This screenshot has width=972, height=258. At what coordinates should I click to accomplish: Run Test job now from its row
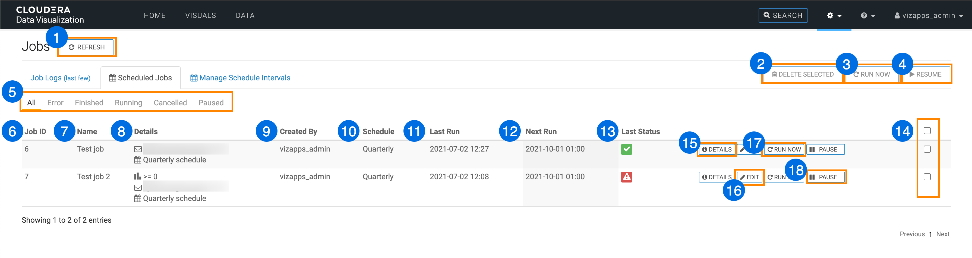(784, 150)
